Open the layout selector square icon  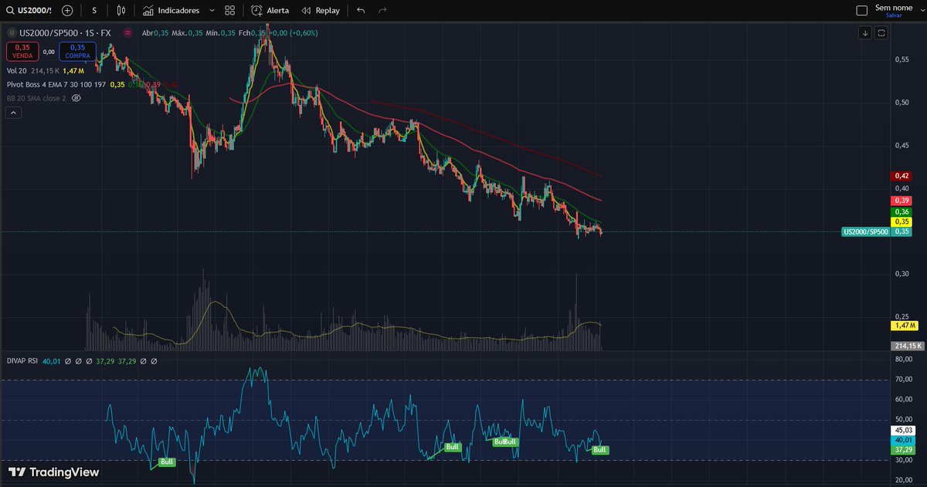[862, 10]
